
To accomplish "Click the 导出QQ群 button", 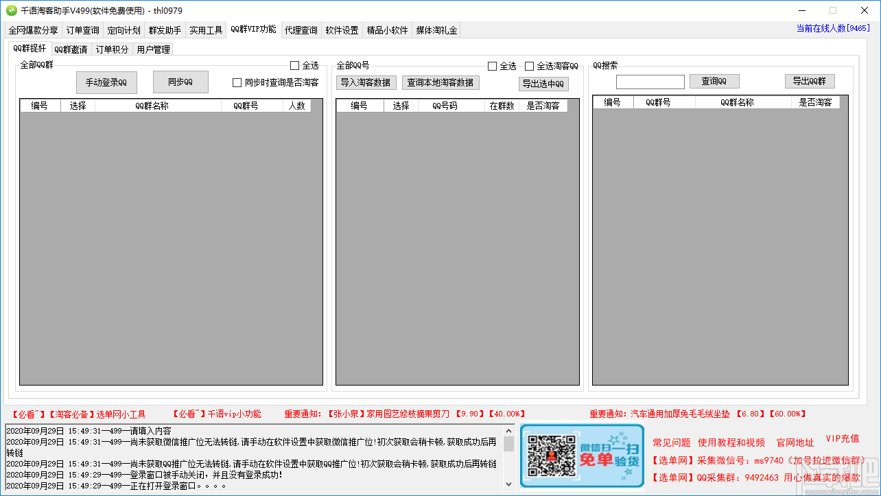I will (x=810, y=81).
